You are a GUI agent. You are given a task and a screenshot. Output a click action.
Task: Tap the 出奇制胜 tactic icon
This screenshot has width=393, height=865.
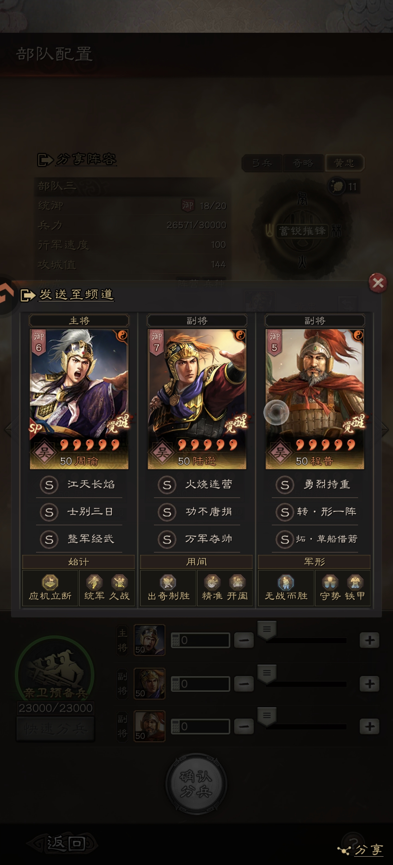click(x=168, y=582)
